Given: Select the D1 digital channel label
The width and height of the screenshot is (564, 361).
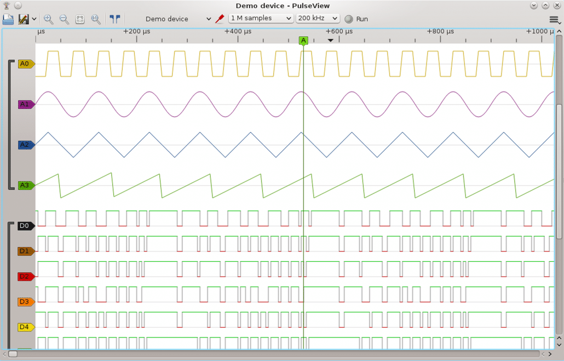Looking at the screenshot, I should tap(26, 251).
